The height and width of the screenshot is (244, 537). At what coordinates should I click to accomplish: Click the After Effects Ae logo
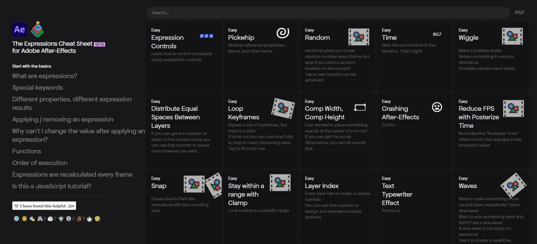tap(19, 29)
